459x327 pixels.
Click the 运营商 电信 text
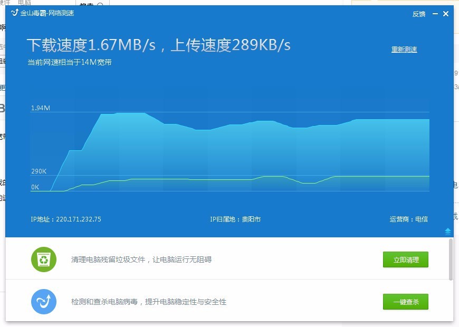[408, 219]
